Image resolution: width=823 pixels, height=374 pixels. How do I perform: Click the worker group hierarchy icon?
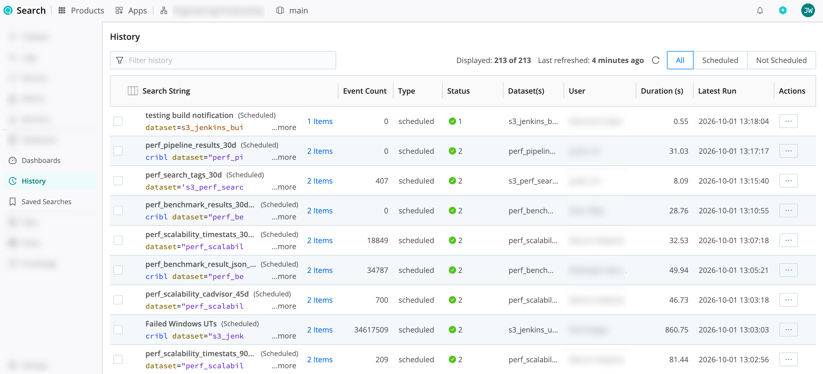pos(164,11)
